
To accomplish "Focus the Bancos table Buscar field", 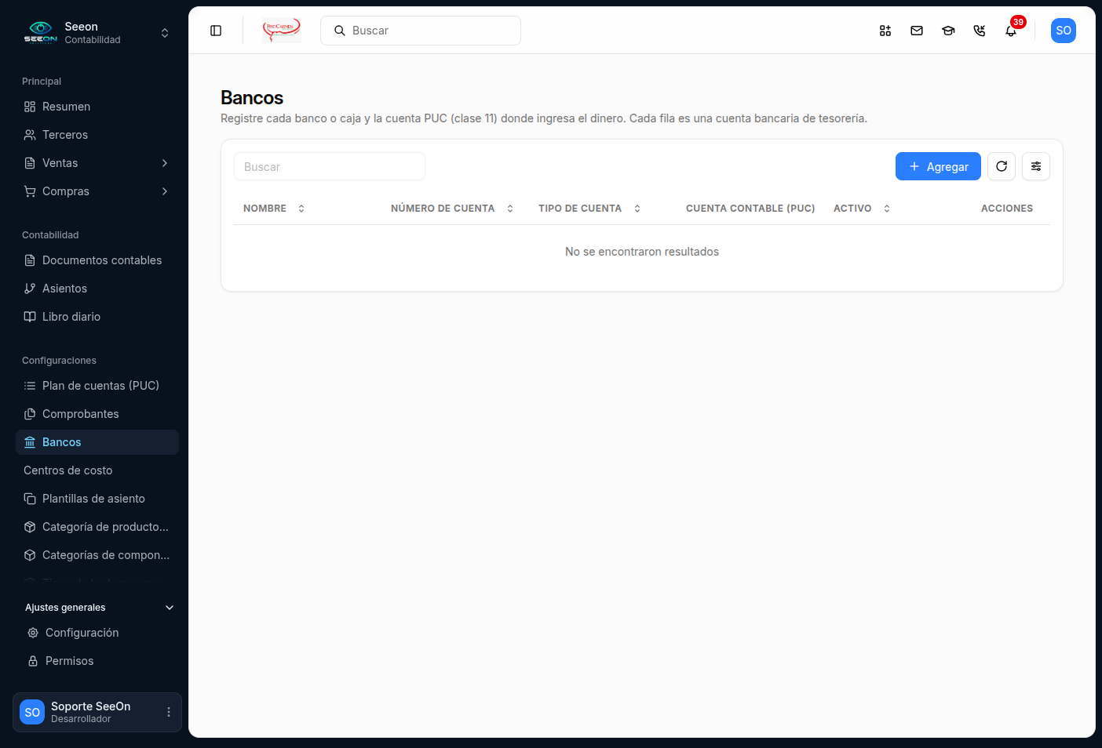I will point(330,166).
